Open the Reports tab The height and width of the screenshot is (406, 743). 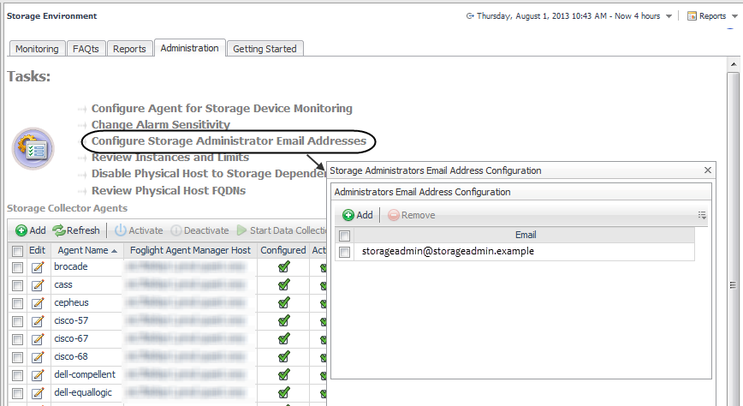pos(129,49)
